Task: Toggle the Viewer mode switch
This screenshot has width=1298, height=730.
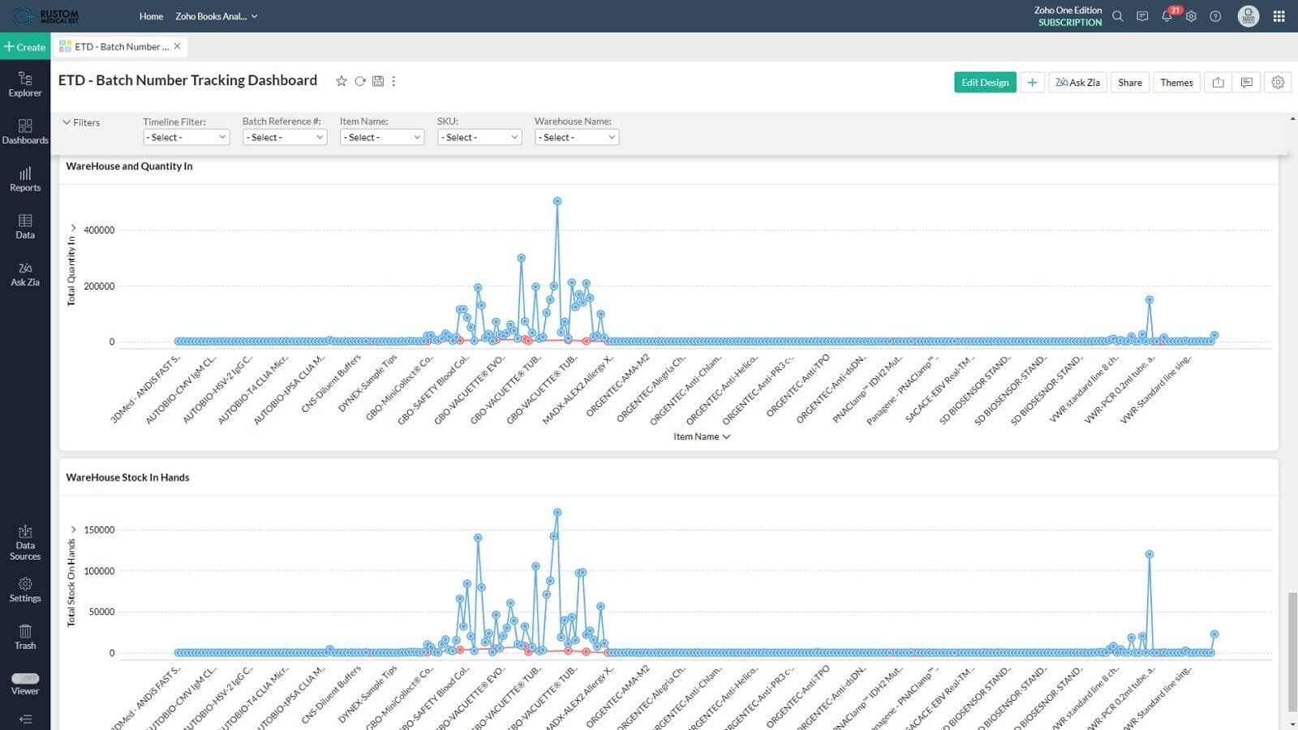Action: click(25, 678)
